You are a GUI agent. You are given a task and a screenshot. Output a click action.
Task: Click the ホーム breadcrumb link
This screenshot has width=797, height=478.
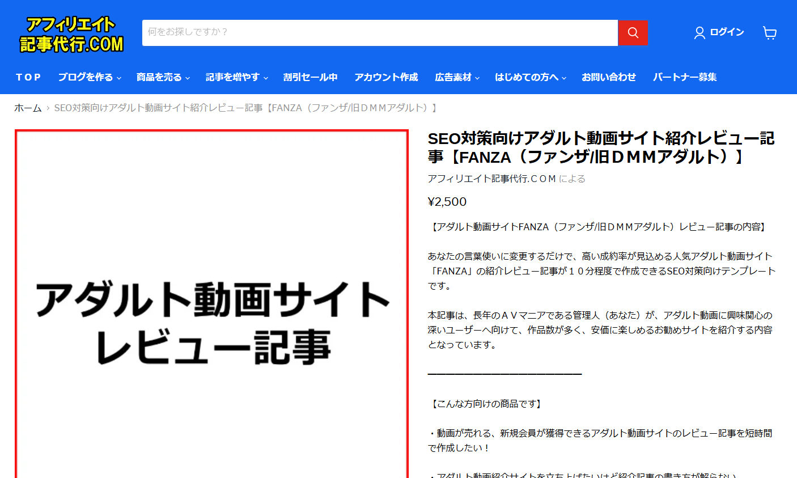pyautogui.click(x=28, y=108)
